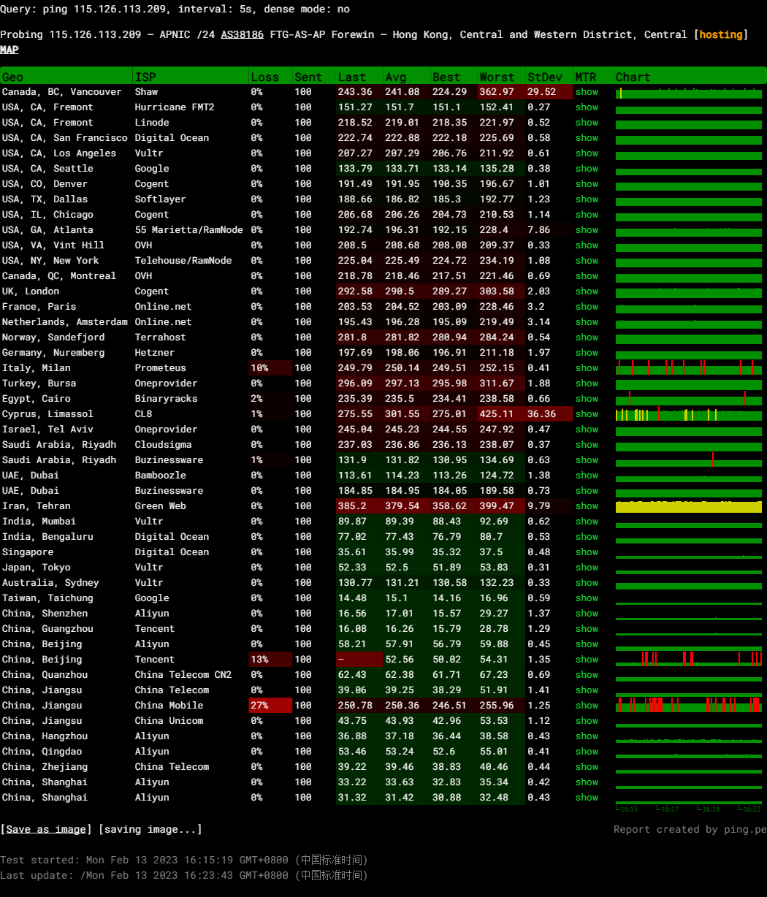Show MTR for UK, London Cogent
Image resolution: width=767 pixels, height=897 pixels.
click(587, 291)
